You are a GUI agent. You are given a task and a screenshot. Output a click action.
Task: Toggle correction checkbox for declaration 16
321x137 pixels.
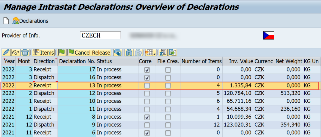click(x=147, y=78)
